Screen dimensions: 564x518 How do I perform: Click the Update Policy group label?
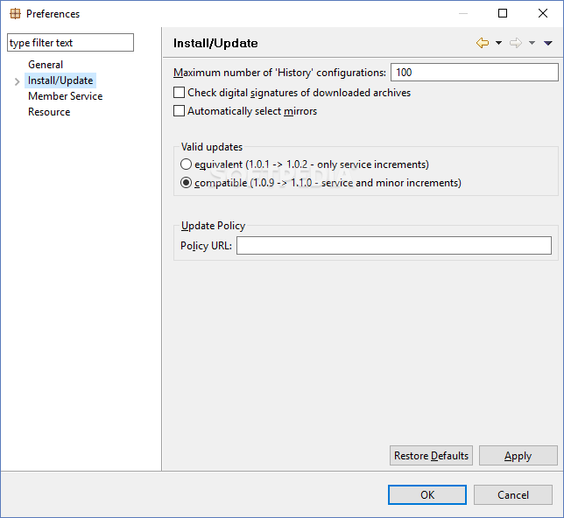(x=213, y=226)
